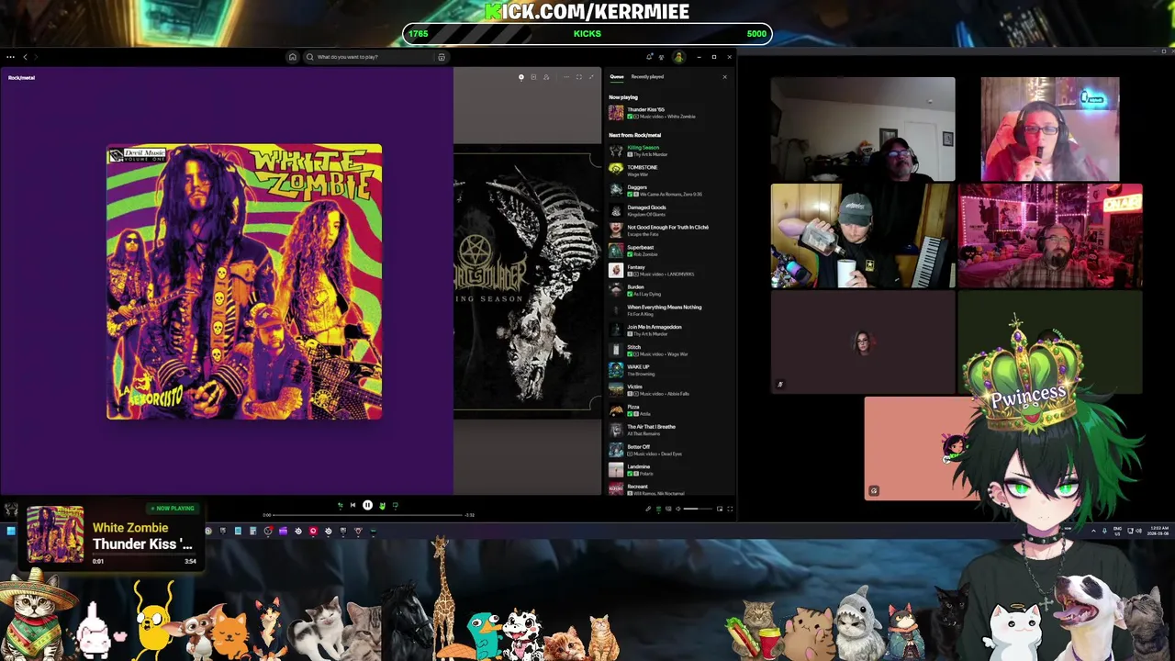This screenshot has width=1175, height=661.
Task: Enter fullscreen from the bottom-right icon
Action: pyautogui.click(x=731, y=509)
